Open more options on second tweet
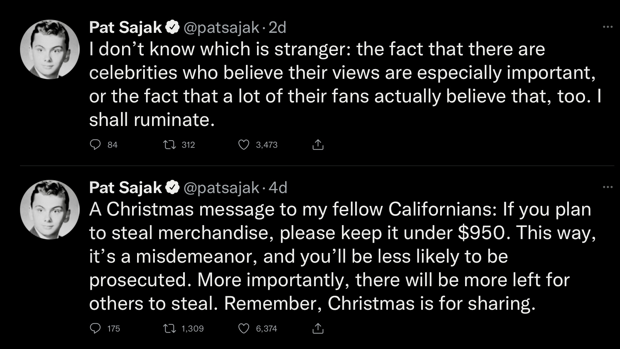 click(x=608, y=187)
